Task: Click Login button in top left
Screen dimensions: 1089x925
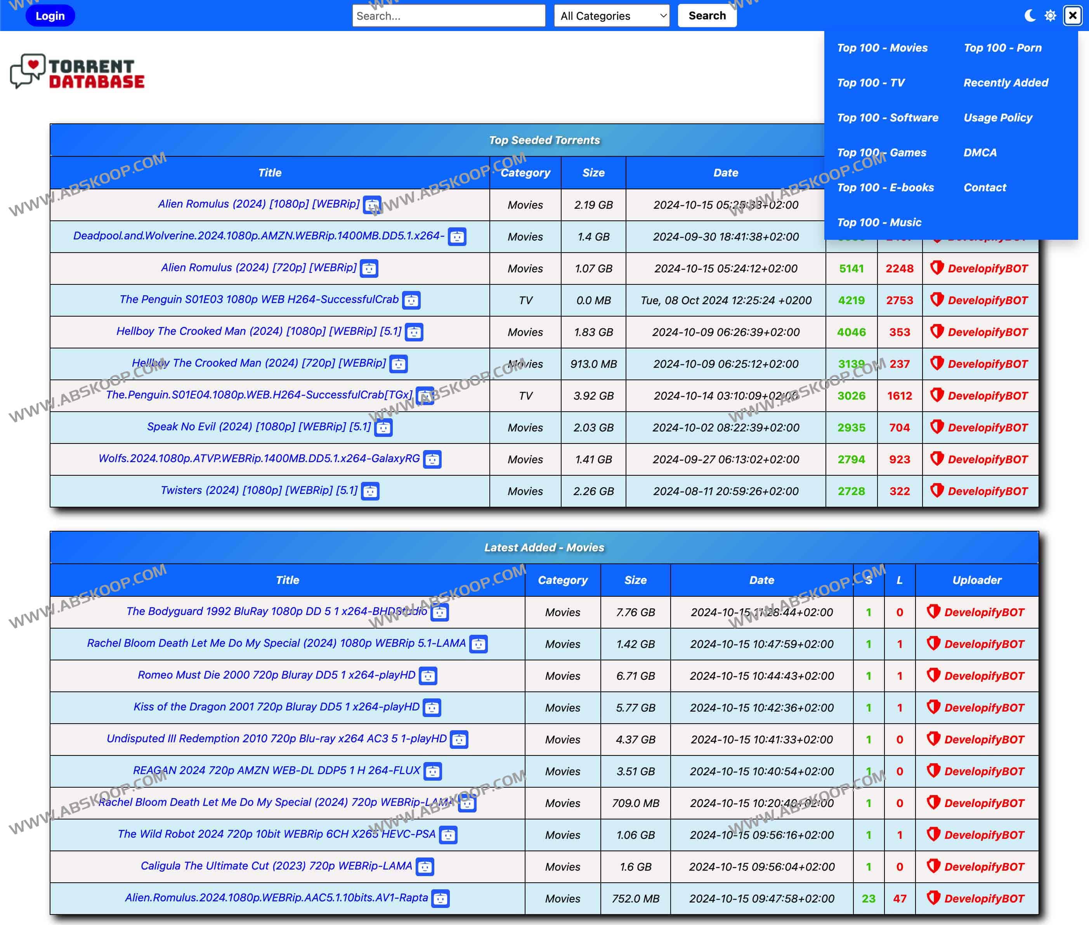Action: (51, 15)
